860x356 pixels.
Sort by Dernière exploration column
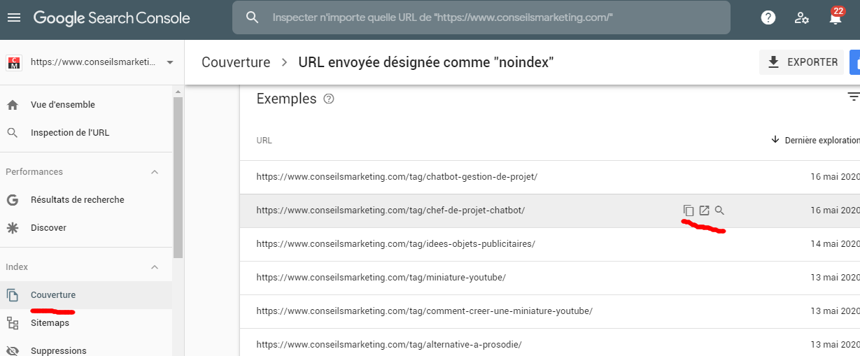click(815, 140)
